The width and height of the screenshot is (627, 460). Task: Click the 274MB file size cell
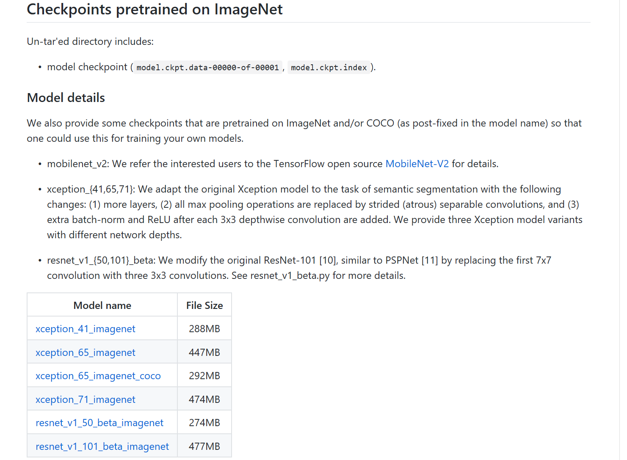click(x=204, y=423)
